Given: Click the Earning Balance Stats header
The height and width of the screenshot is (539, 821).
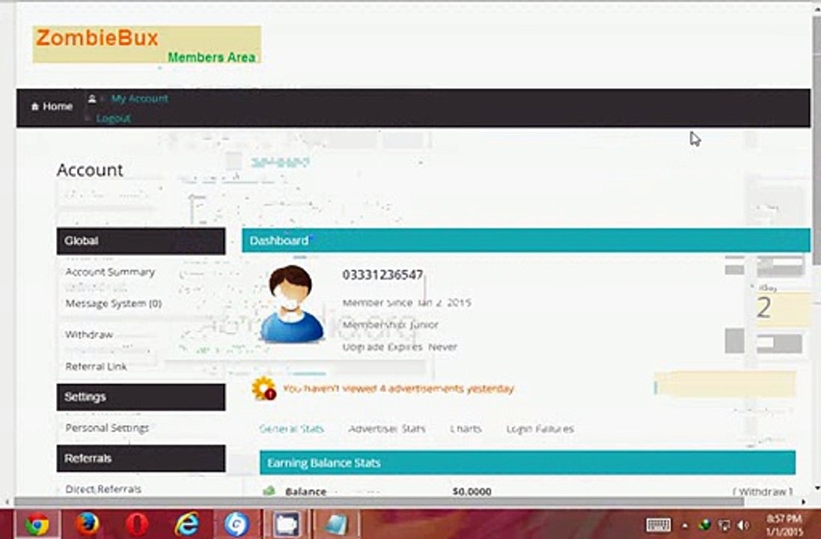Looking at the screenshot, I should [528, 463].
